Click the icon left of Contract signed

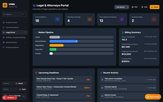tap(102, 88)
